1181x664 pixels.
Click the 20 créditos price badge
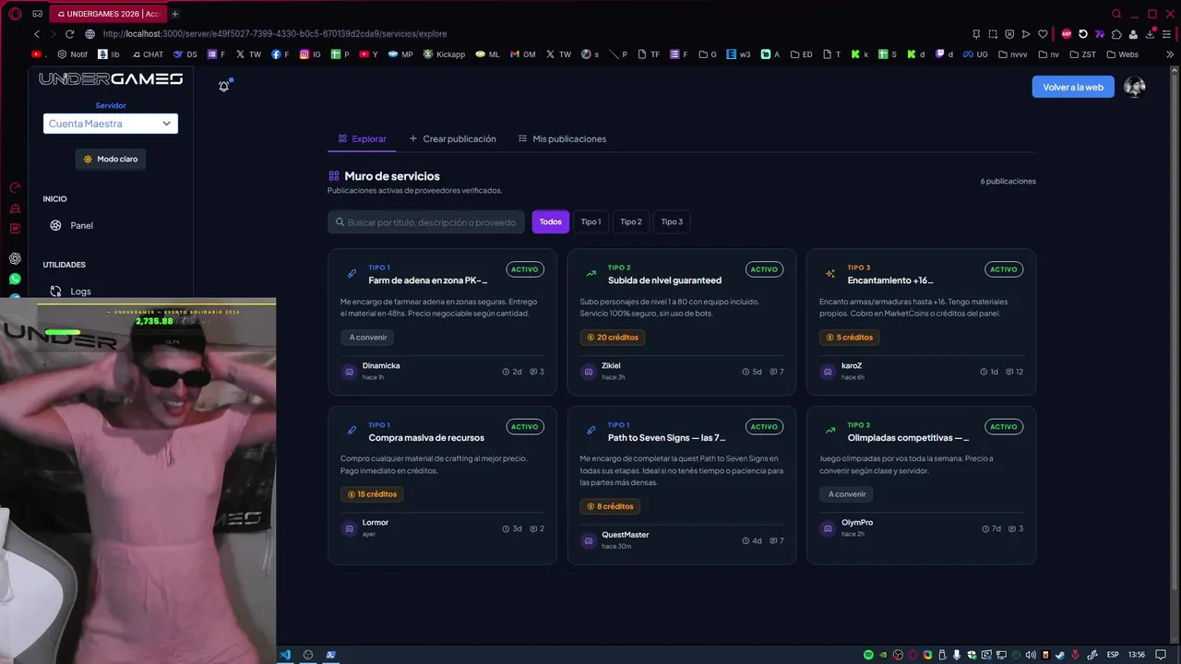coord(613,338)
